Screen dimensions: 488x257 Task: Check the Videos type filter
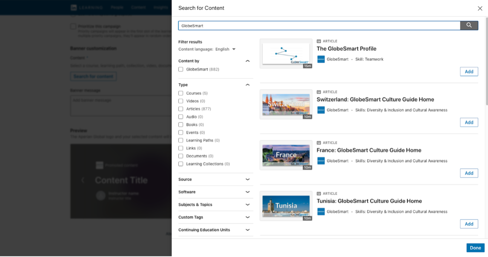[181, 101]
